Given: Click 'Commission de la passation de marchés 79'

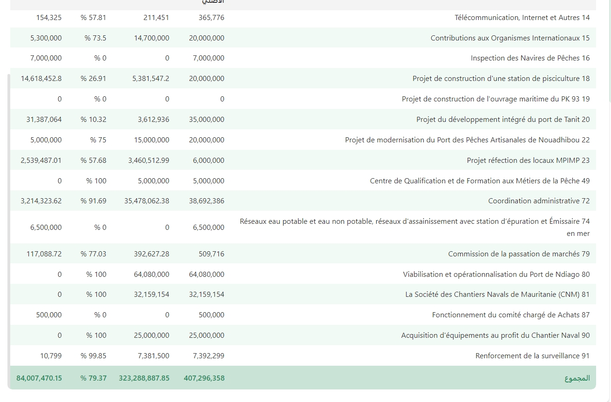Looking at the screenshot, I should [519, 254].
